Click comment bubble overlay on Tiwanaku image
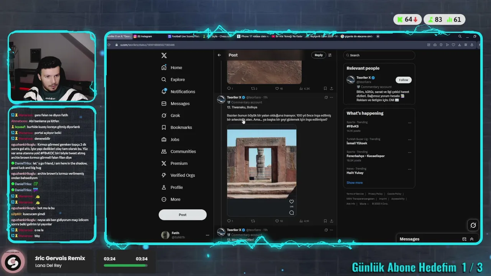 (x=292, y=213)
